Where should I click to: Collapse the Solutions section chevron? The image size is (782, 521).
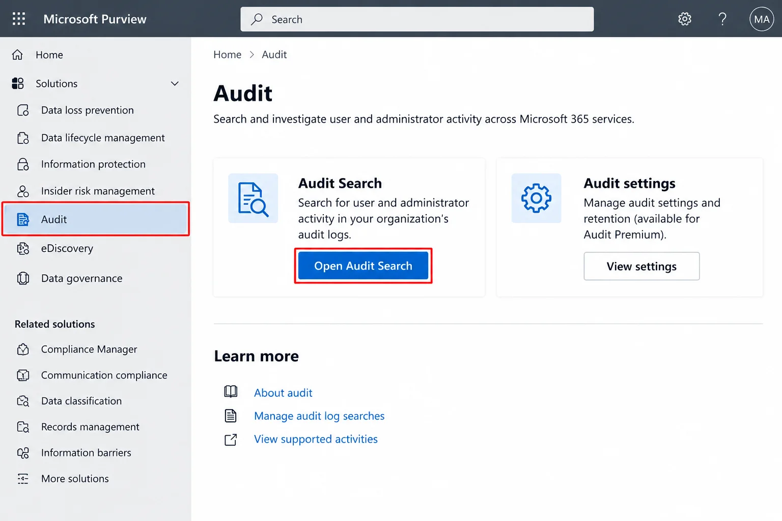point(175,83)
